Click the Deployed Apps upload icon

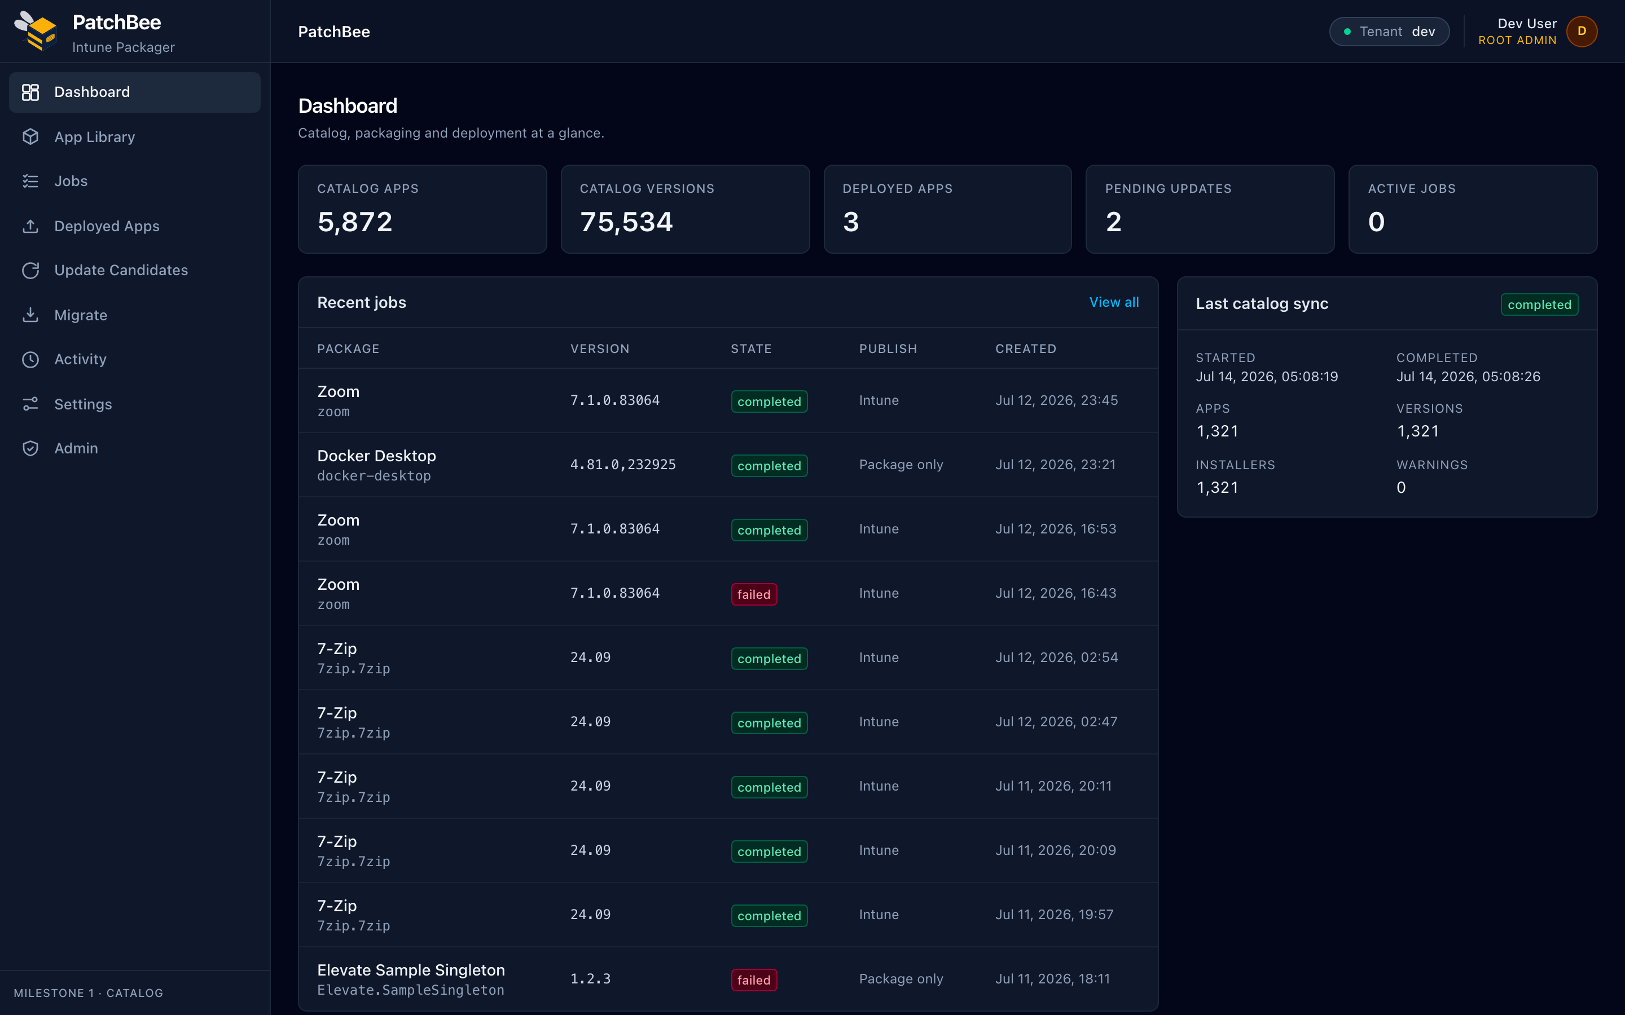coord(30,226)
